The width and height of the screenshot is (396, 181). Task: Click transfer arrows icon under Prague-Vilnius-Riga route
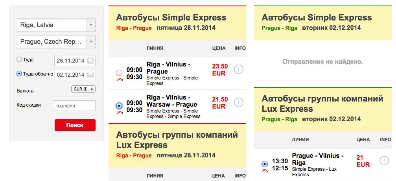pos(265,171)
